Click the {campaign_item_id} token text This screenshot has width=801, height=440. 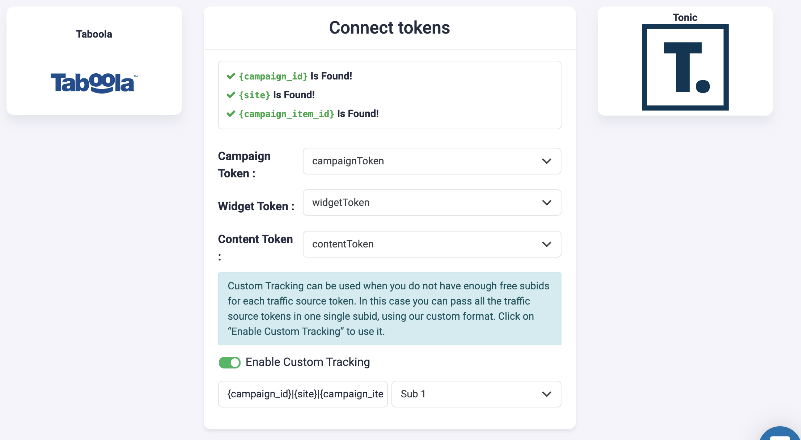click(287, 114)
